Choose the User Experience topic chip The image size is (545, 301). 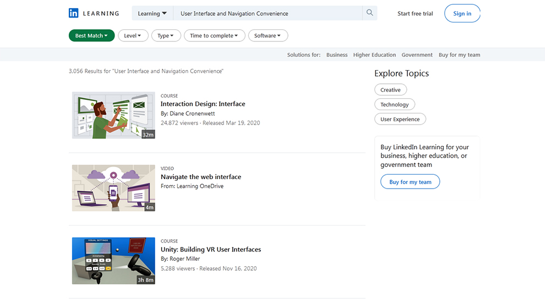point(400,119)
